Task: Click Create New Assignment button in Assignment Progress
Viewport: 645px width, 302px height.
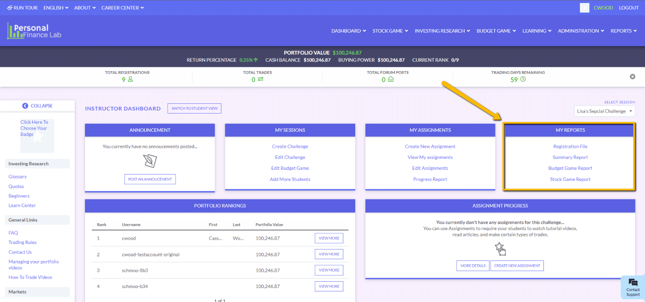Action: tap(517, 266)
